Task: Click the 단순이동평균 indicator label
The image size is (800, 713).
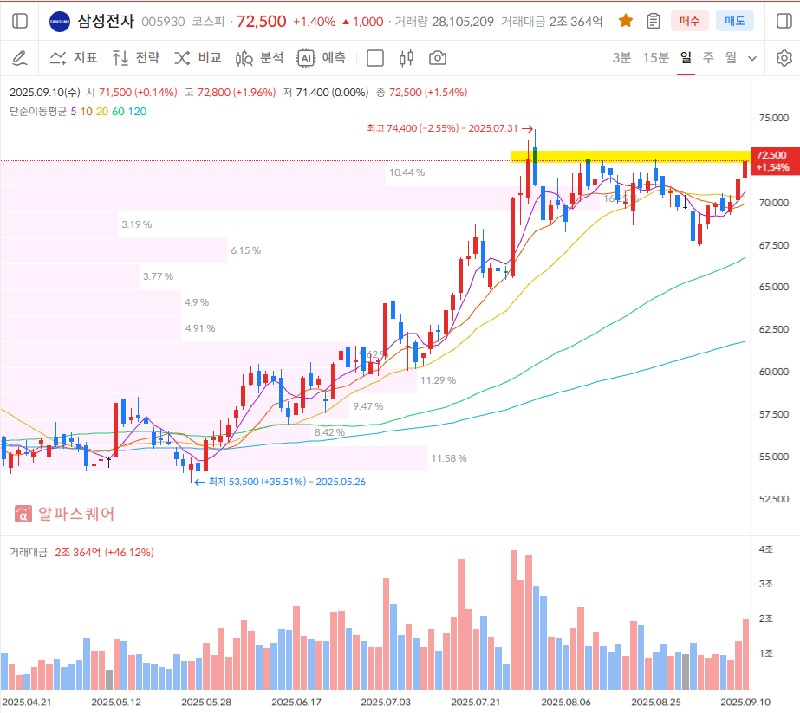Action: [38, 111]
